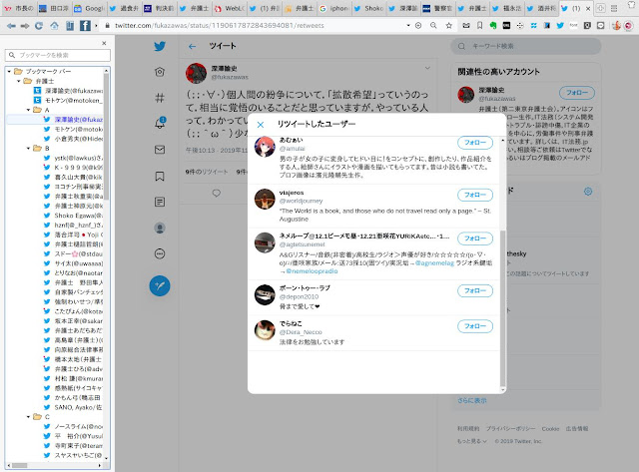Open the @nemelooprradio mention link
The height and width of the screenshot is (472, 639).
tap(312, 271)
